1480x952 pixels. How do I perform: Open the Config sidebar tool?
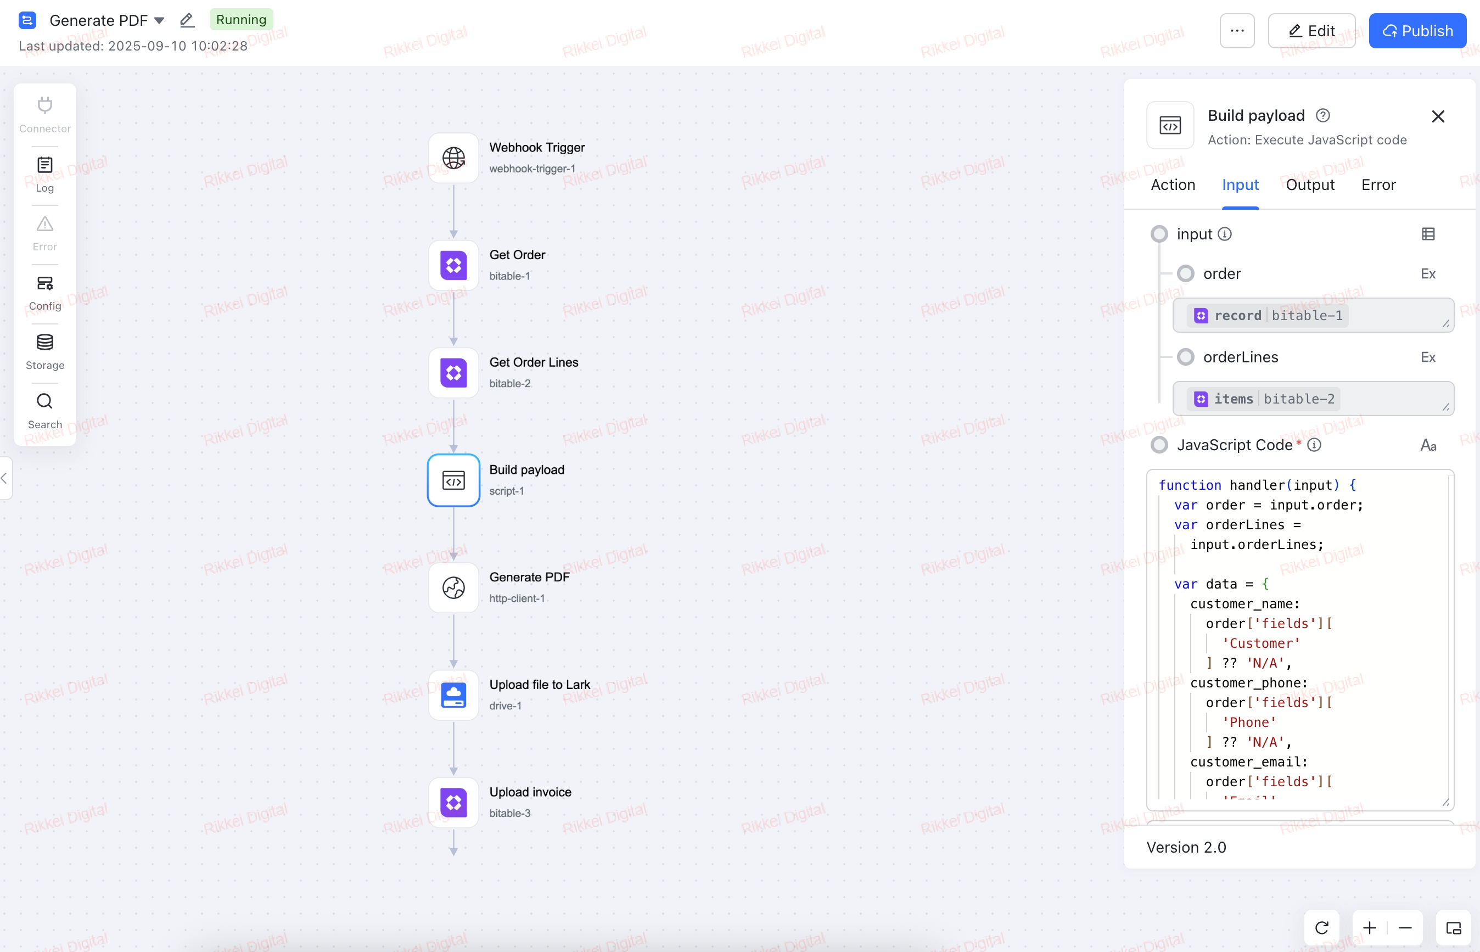point(44,293)
